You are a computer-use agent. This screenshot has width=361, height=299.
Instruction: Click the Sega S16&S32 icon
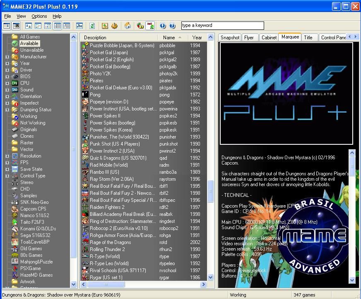click(x=15, y=236)
